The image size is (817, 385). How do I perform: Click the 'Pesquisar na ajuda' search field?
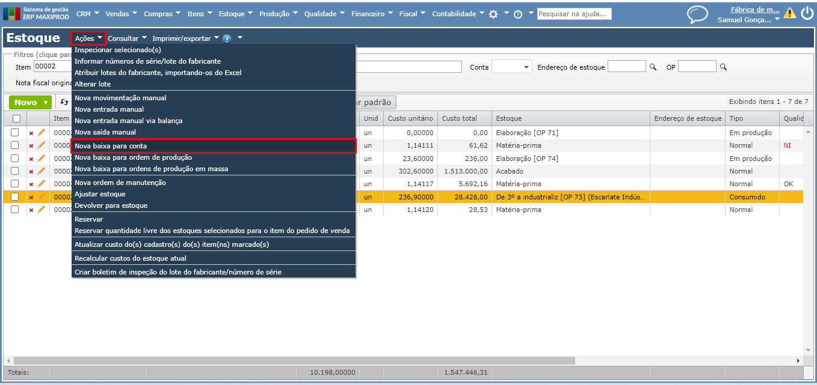coord(574,14)
